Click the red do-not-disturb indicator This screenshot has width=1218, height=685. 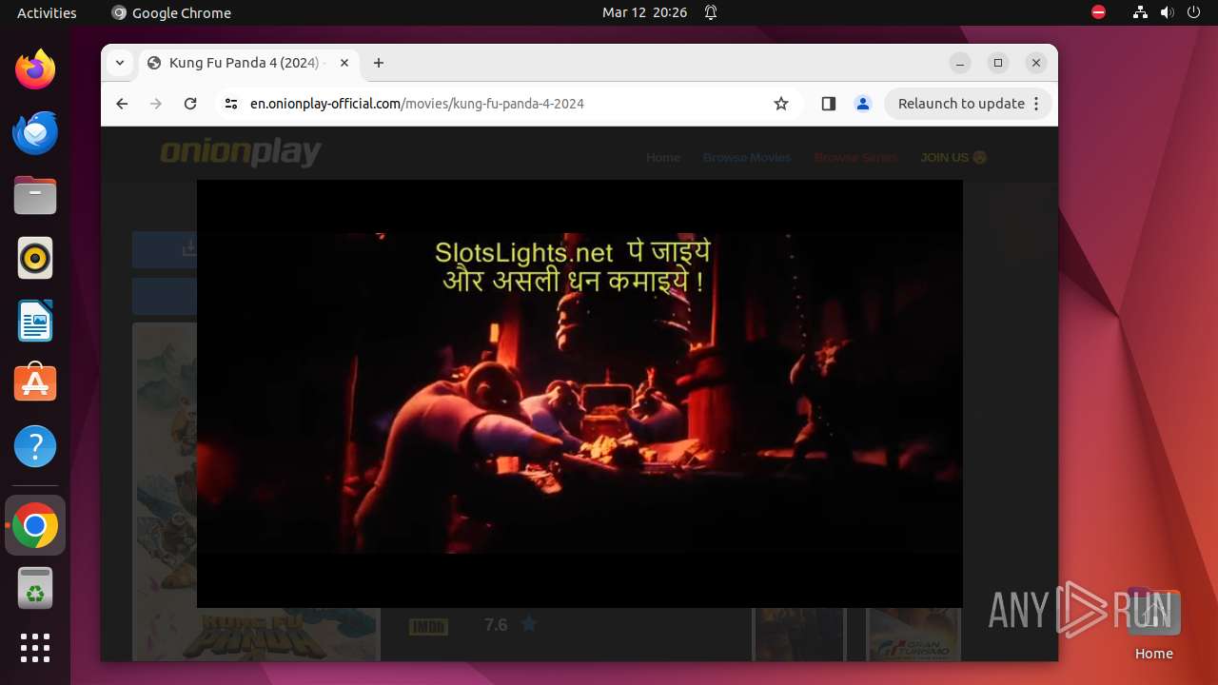(x=1098, y=12)
